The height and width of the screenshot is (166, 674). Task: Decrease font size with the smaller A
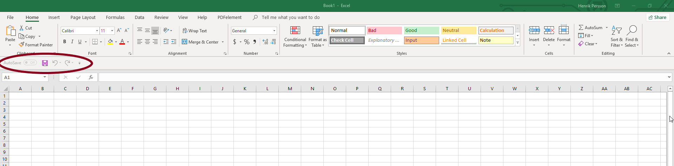127,31
